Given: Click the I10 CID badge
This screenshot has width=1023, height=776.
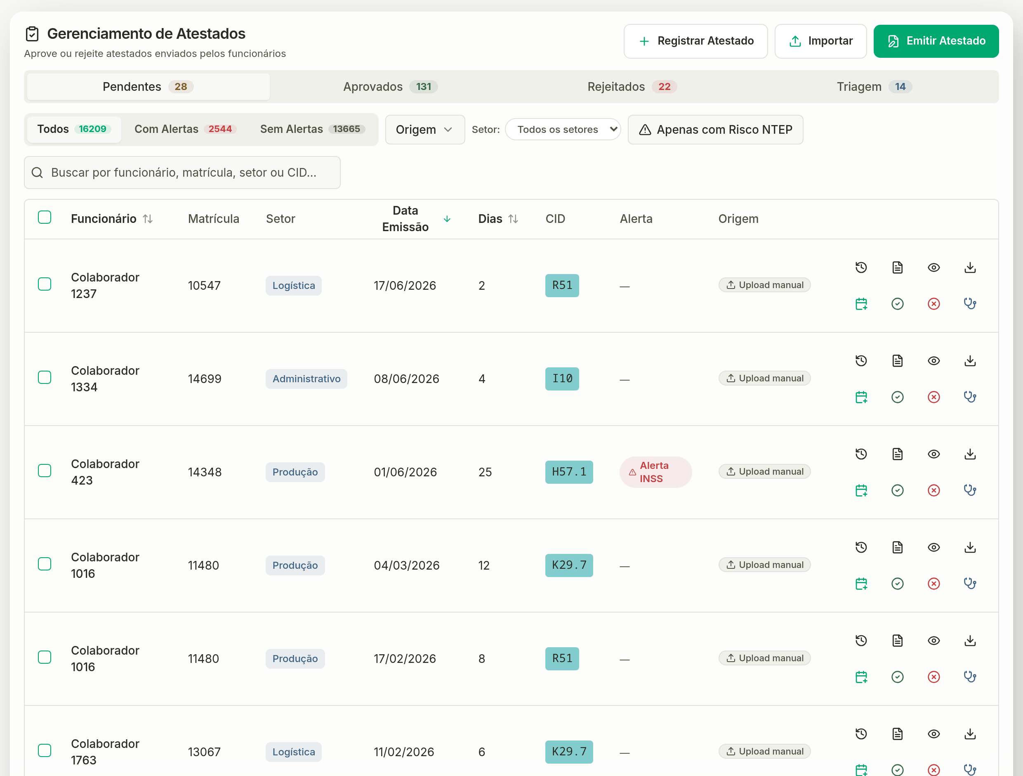Looking at the screenshot, I should [x=562, y=379].
